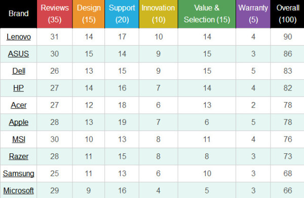The height and width of the screenshot is (198, 304).
Task: Open the Lenovo brand link
Action: [x=19, y=37]
